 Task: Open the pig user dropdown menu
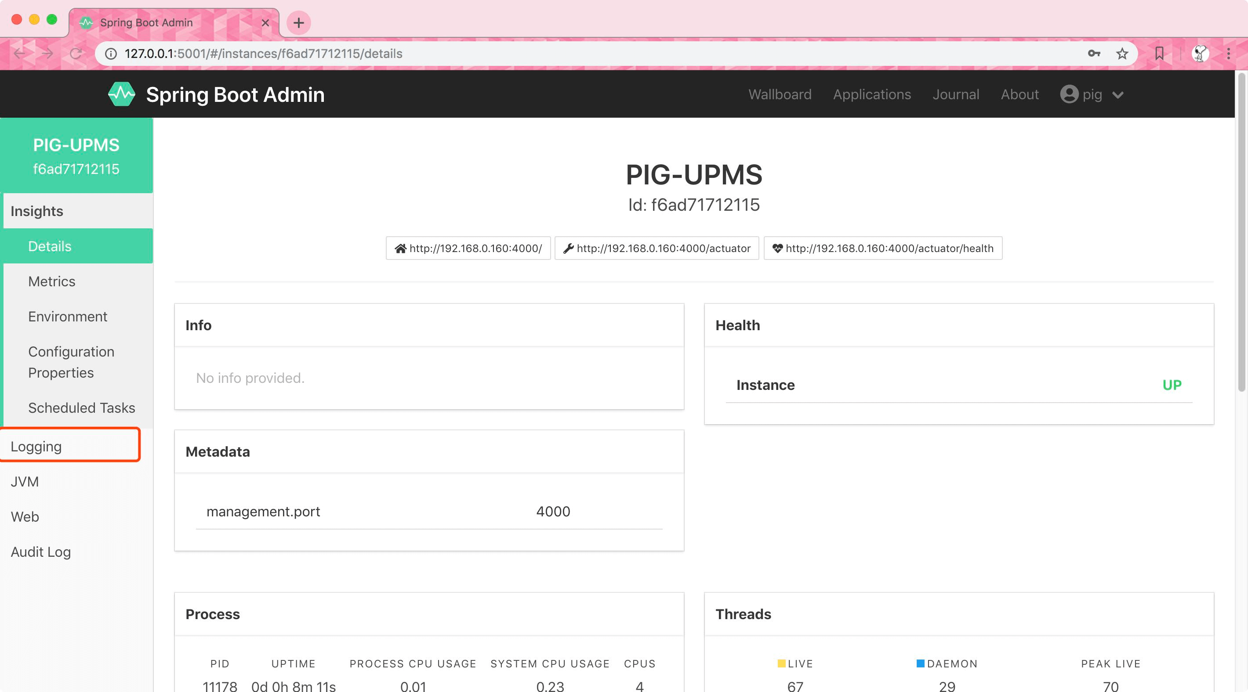tap(1092, 94)
